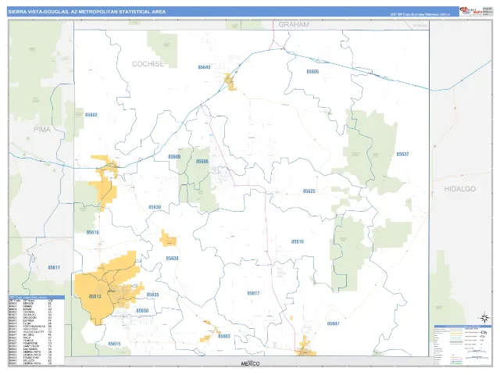Click ZIP code label 85630

[155, 207]
